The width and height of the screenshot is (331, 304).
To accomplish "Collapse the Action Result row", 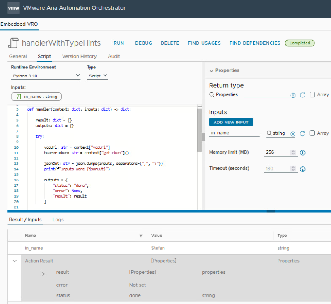I will point(14,261).
